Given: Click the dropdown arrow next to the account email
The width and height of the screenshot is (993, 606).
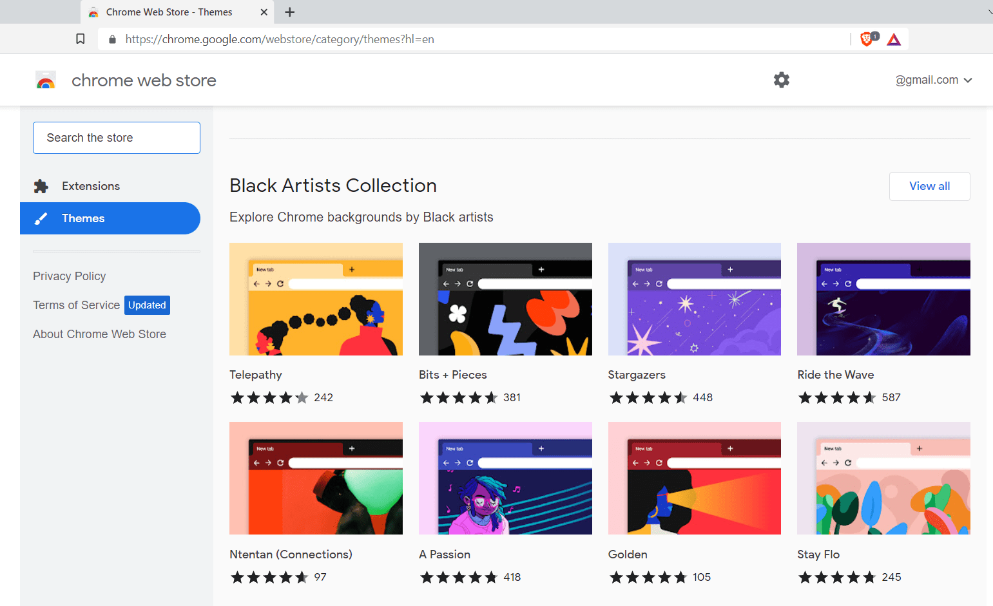Looking at the screenshot, I should pyautogui.click(x=969, y=80).
